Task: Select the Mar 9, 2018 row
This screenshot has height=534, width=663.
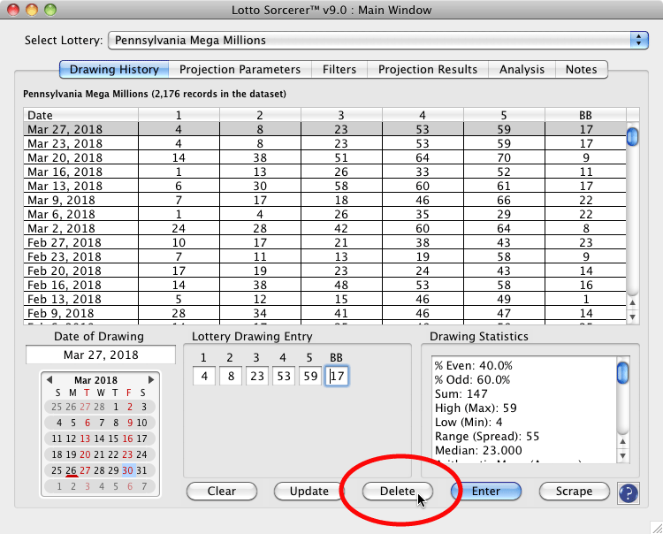Action: point(324,200)
